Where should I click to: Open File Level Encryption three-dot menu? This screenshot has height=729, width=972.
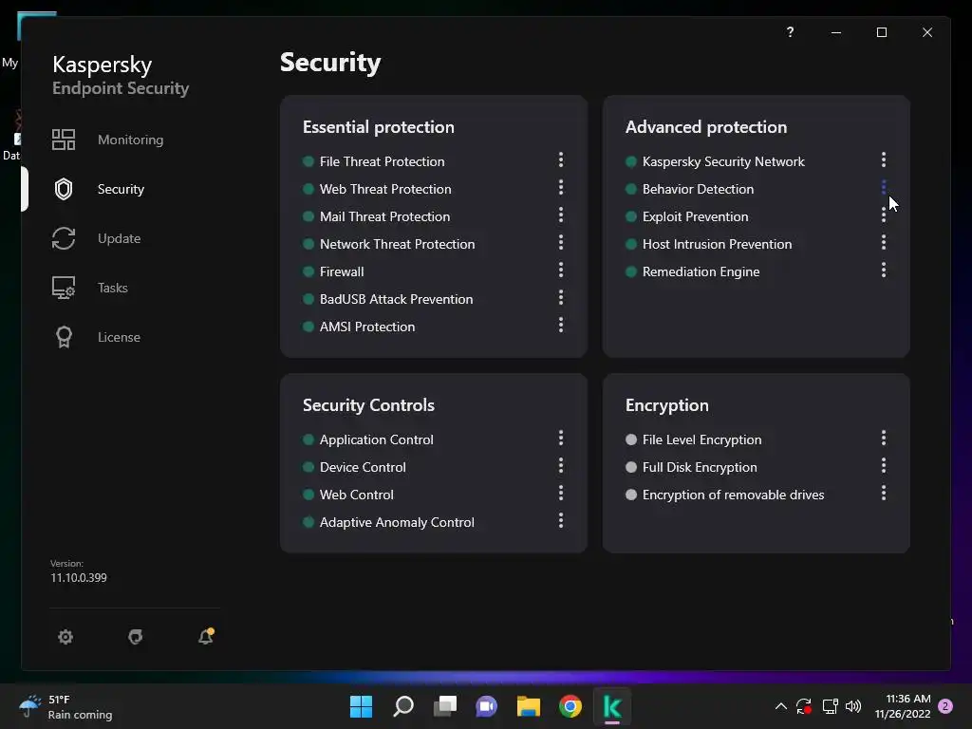click(x=884, y=439)
